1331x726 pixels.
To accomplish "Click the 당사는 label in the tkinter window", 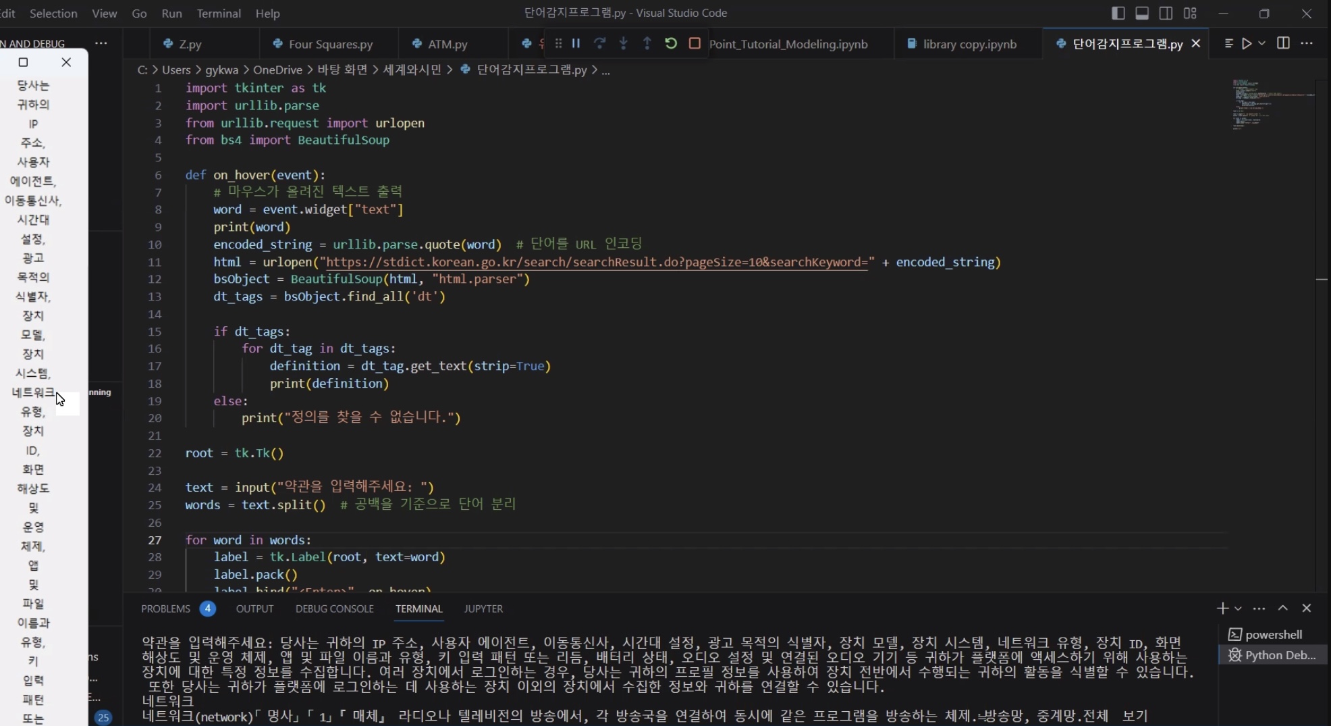I will (33, 85).
